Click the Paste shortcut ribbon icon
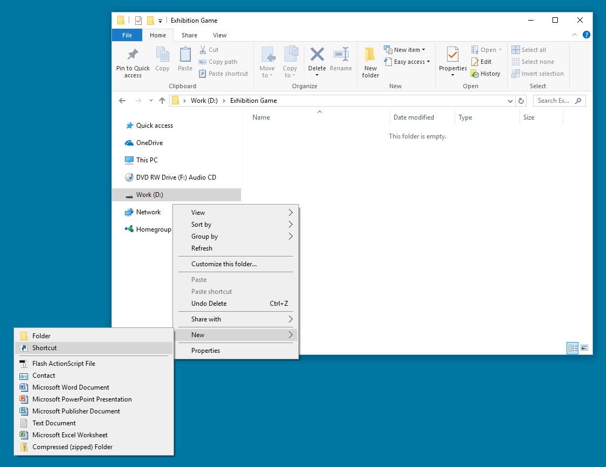 203,74
